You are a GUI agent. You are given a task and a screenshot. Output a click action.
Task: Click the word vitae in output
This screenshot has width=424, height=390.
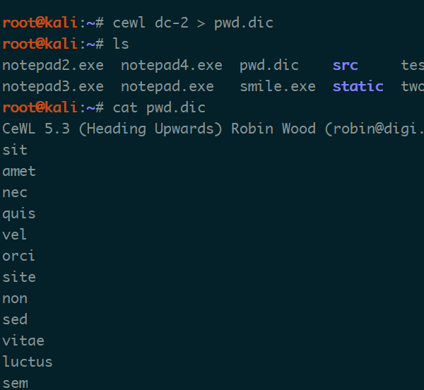click(x=23, y=341)
